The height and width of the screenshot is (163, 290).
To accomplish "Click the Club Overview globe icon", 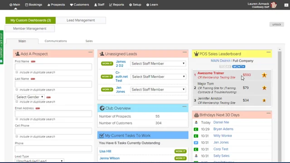I will click(x=102, y=108).
